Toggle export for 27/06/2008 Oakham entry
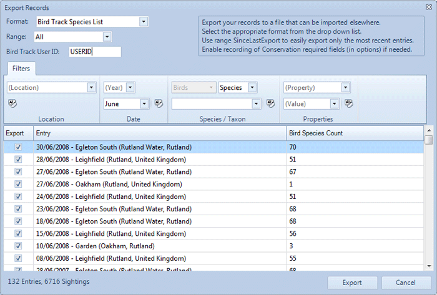The image size is (437, 295). pos(18,184)
